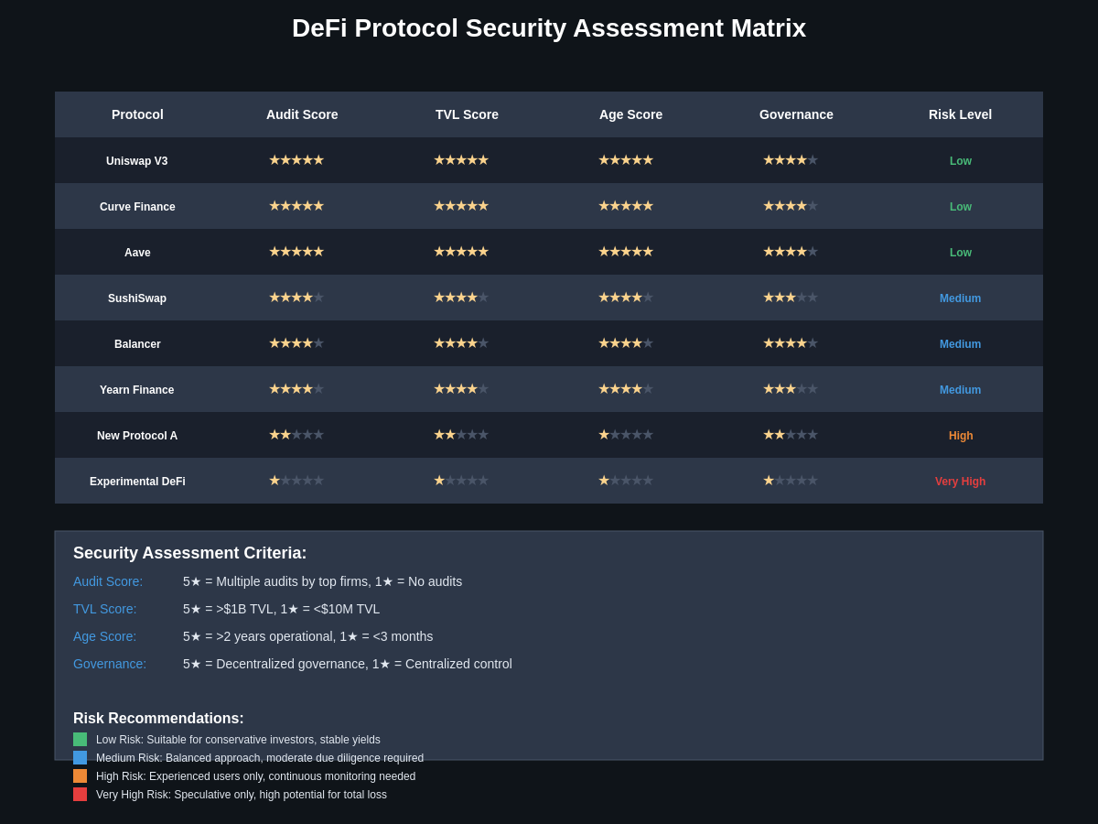The height and width of the screenshot is (824, 1098).
Task: Click SushiSwap Medium risk label
Action: pos(961,298)
